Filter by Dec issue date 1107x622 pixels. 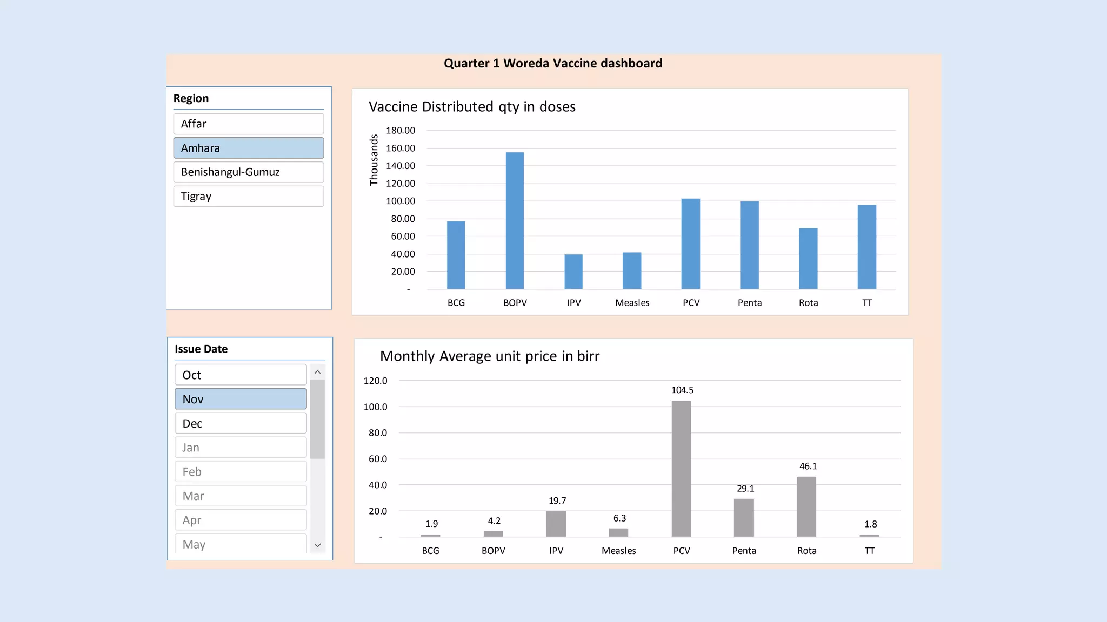[x=241, y=423]
